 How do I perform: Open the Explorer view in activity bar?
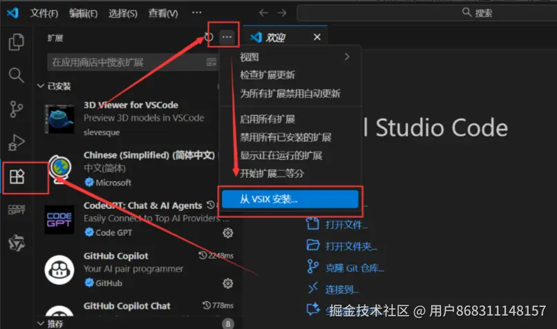pos(17,42)
